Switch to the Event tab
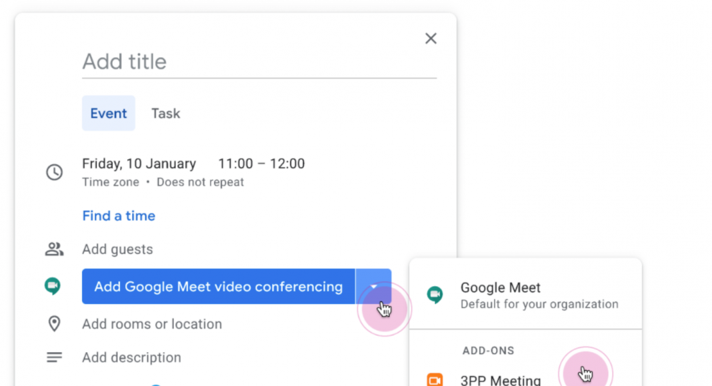Image resolution: width=712 pixels, height=386 pixels. (109, 113)
